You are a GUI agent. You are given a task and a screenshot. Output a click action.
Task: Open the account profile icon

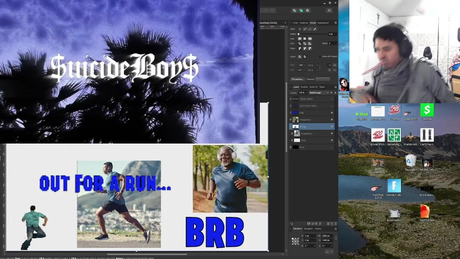coord(329,10)
